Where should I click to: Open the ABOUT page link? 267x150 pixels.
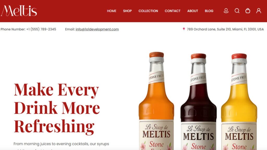click(193, 11)
